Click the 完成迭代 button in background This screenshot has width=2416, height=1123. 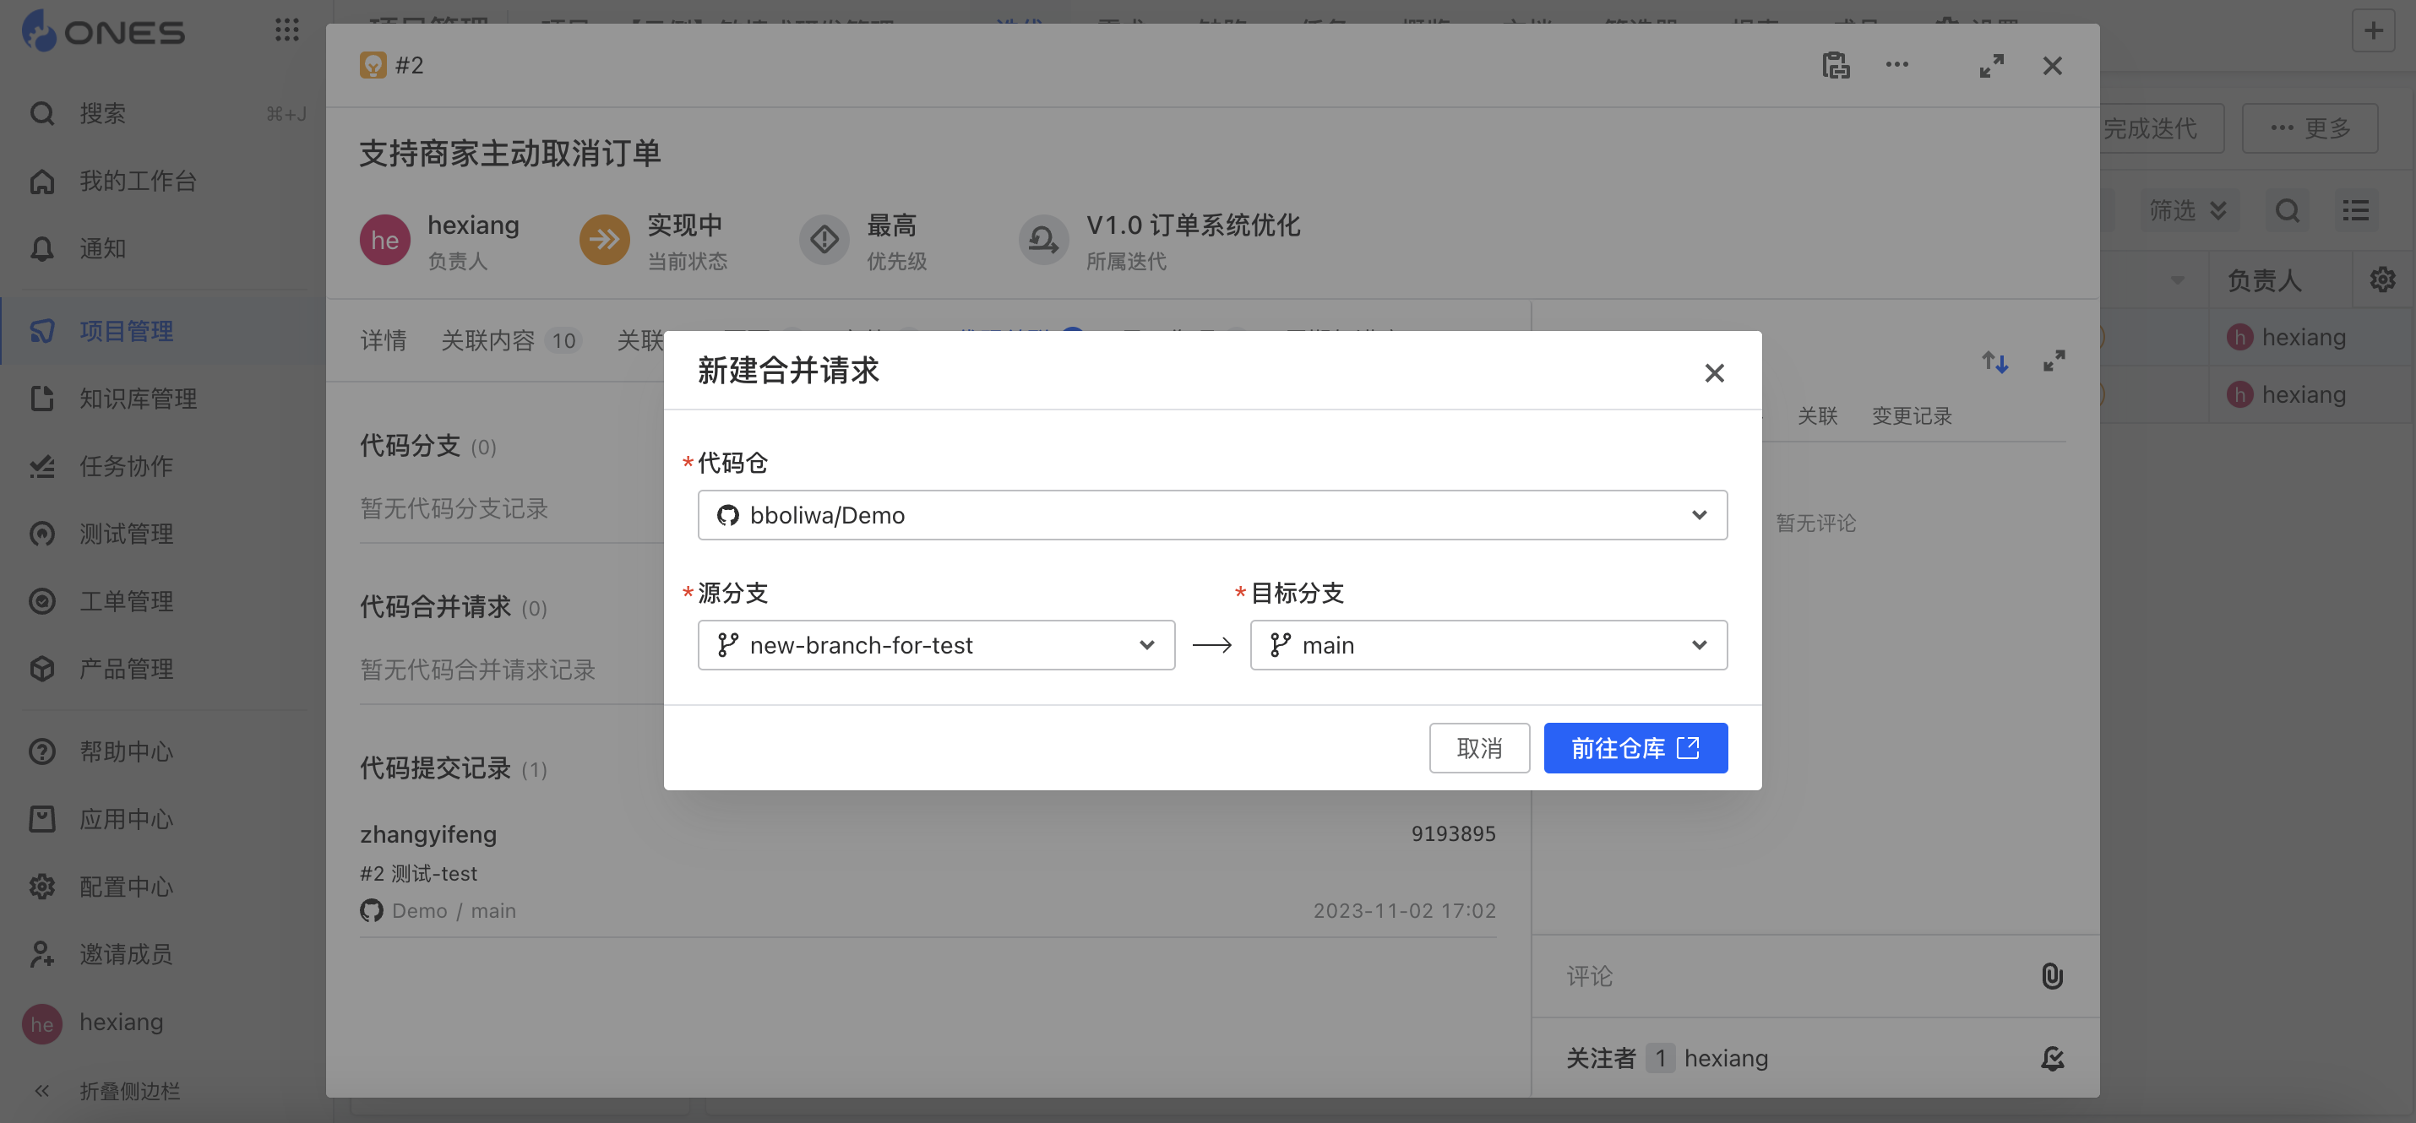2158,128
